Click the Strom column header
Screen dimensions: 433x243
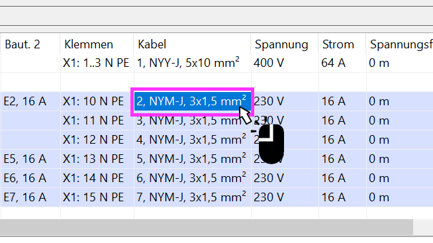[342, 44]
